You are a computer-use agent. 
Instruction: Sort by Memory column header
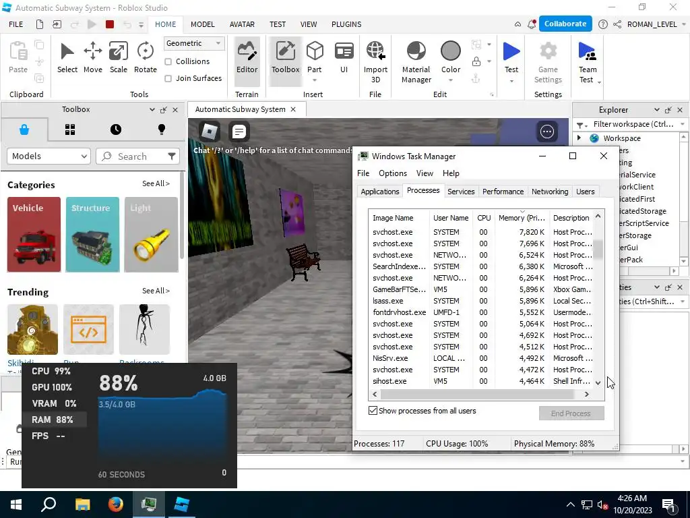pyautogui.click(x=522, y=218)
